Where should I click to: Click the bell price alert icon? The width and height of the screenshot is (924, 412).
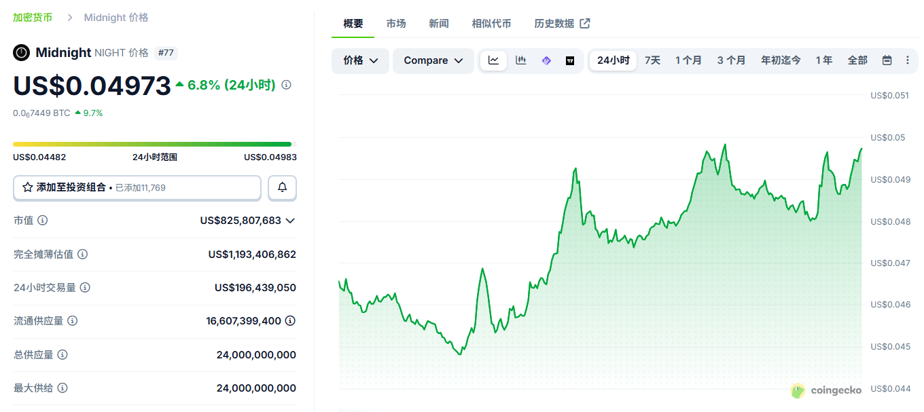(x=282, y=188)
